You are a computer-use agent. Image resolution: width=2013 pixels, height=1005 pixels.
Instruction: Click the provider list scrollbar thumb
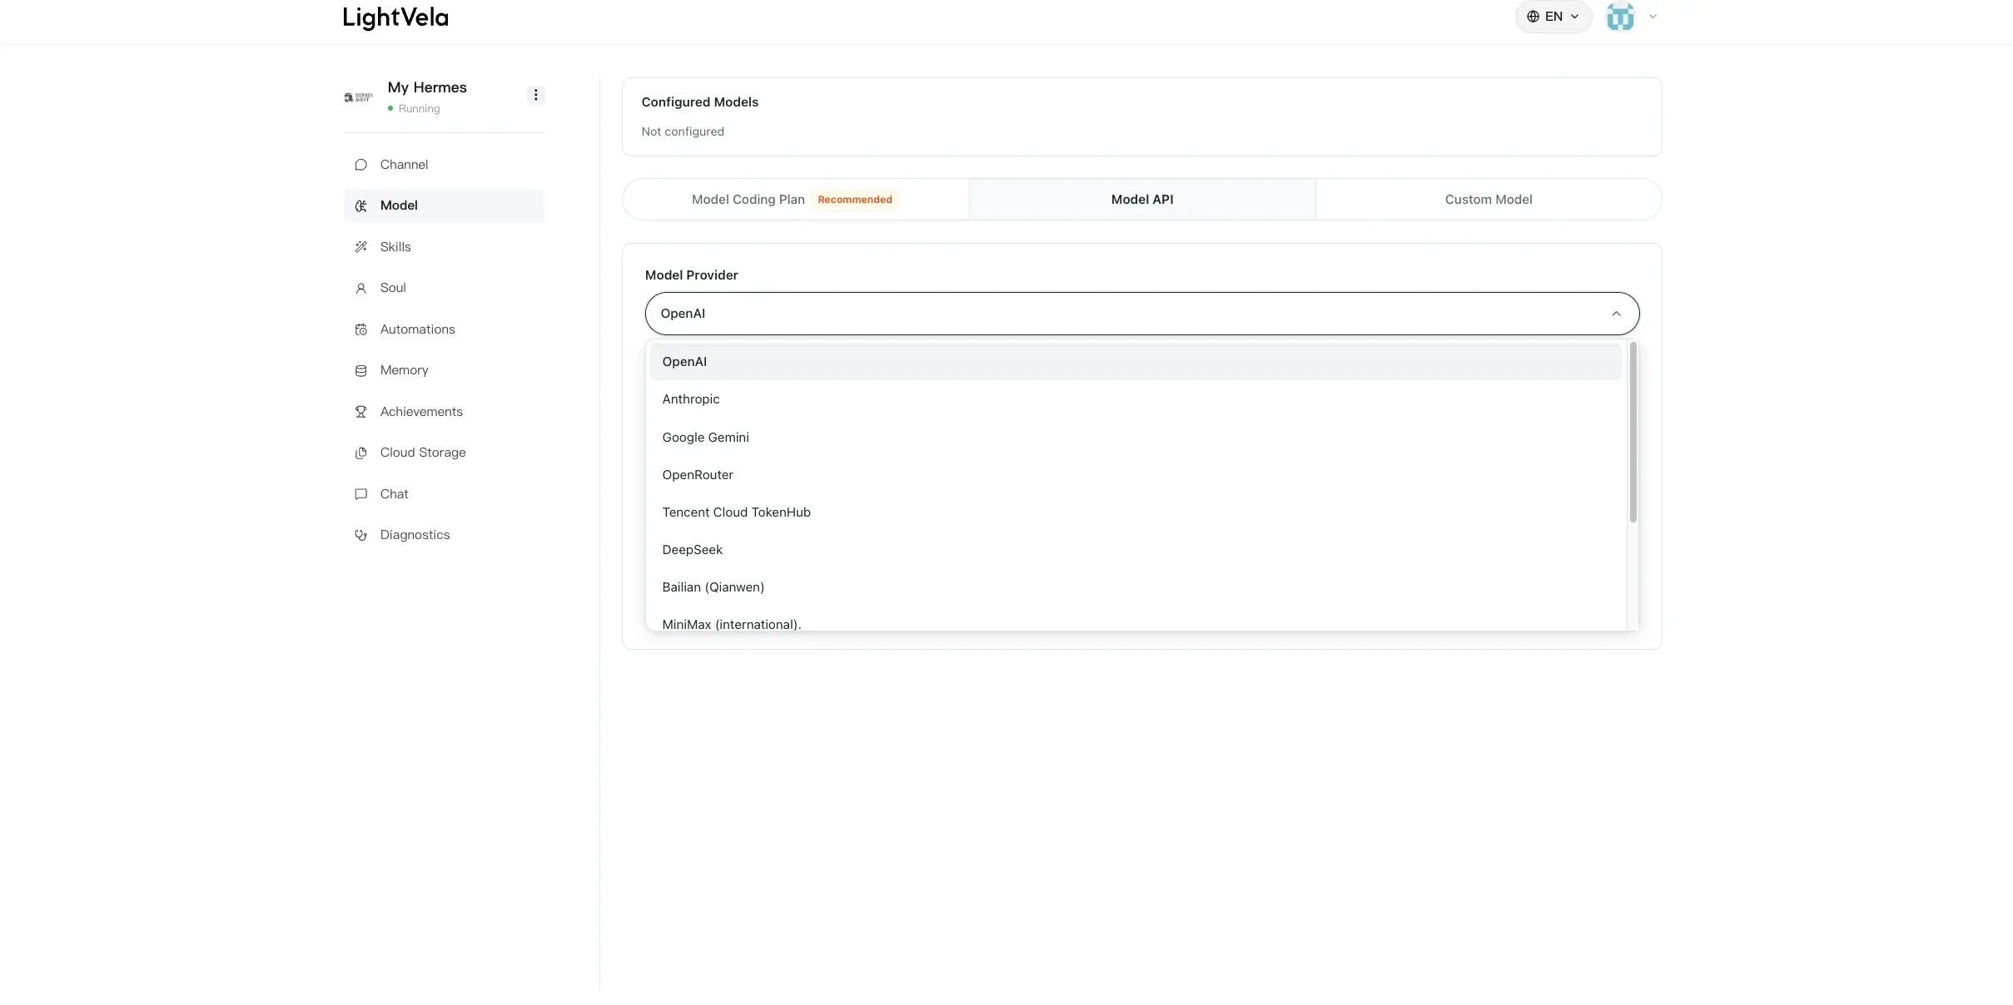tap(1633, 433)
